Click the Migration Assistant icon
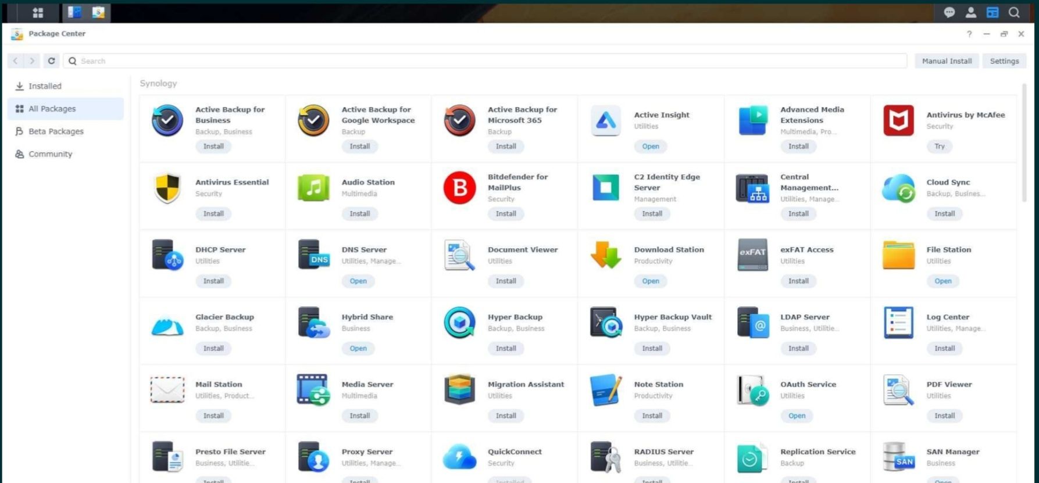 point(459,390)
